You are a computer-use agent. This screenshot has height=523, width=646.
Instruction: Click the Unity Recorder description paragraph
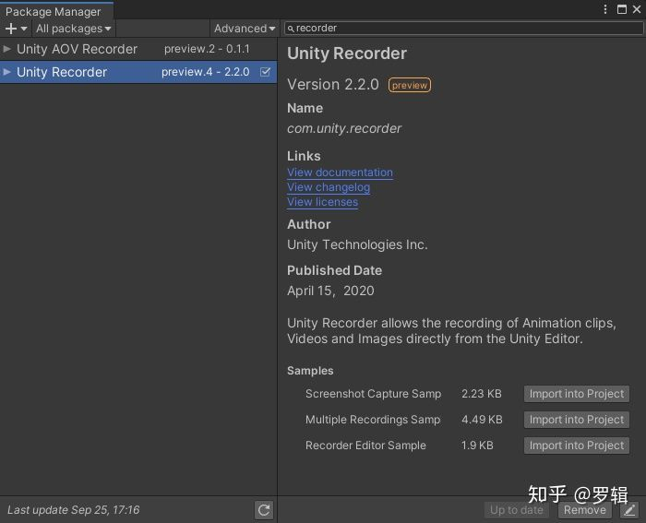point(451,331)
